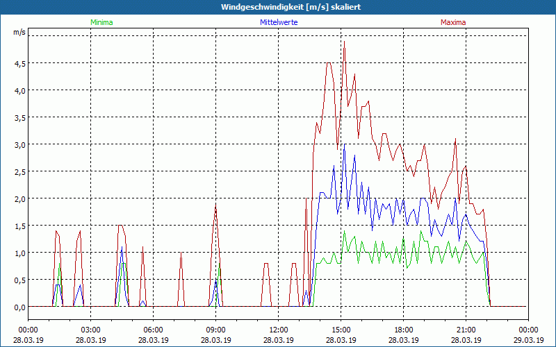Select the 3,0 y-axis tick label

20,144
